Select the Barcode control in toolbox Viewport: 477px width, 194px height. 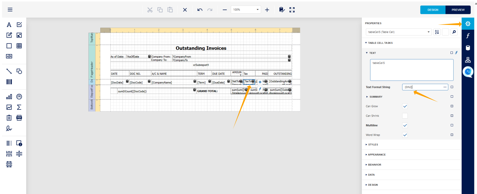(x=9, y=82)
